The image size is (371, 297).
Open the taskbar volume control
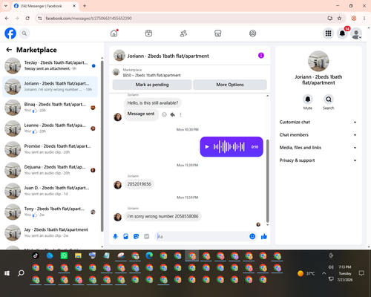[x=331, y=267]
